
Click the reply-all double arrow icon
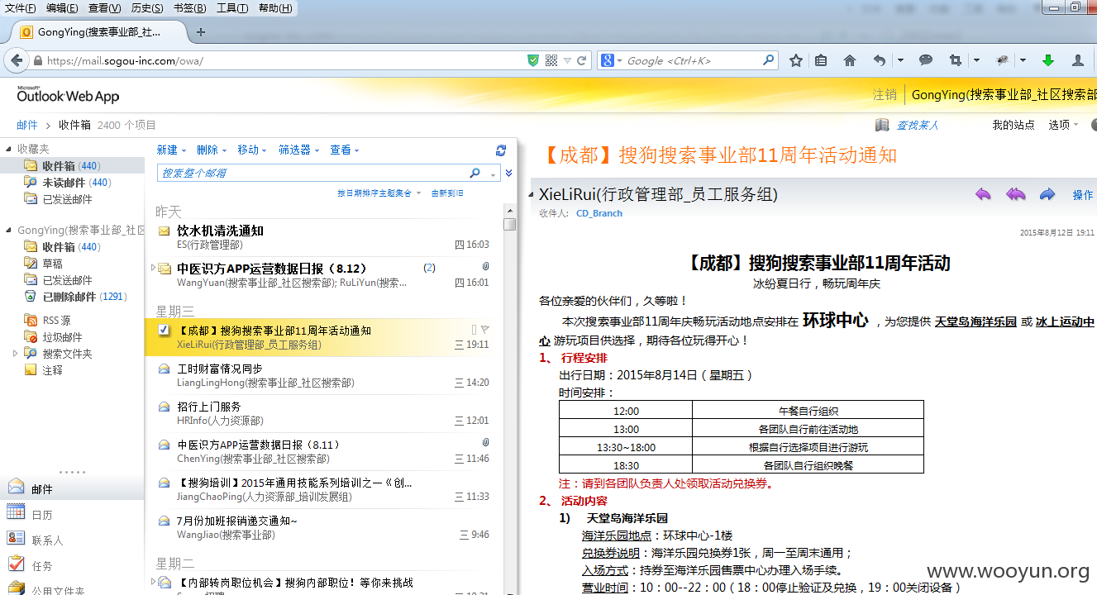1015,194
